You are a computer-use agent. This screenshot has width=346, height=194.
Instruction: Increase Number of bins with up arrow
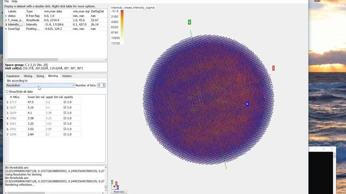[104, 84]
